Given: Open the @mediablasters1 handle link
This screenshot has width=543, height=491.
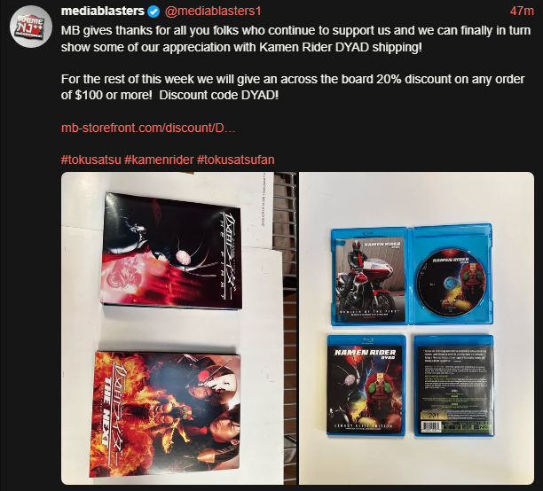Looking at the screenshot, I should [x=213, y=11].
